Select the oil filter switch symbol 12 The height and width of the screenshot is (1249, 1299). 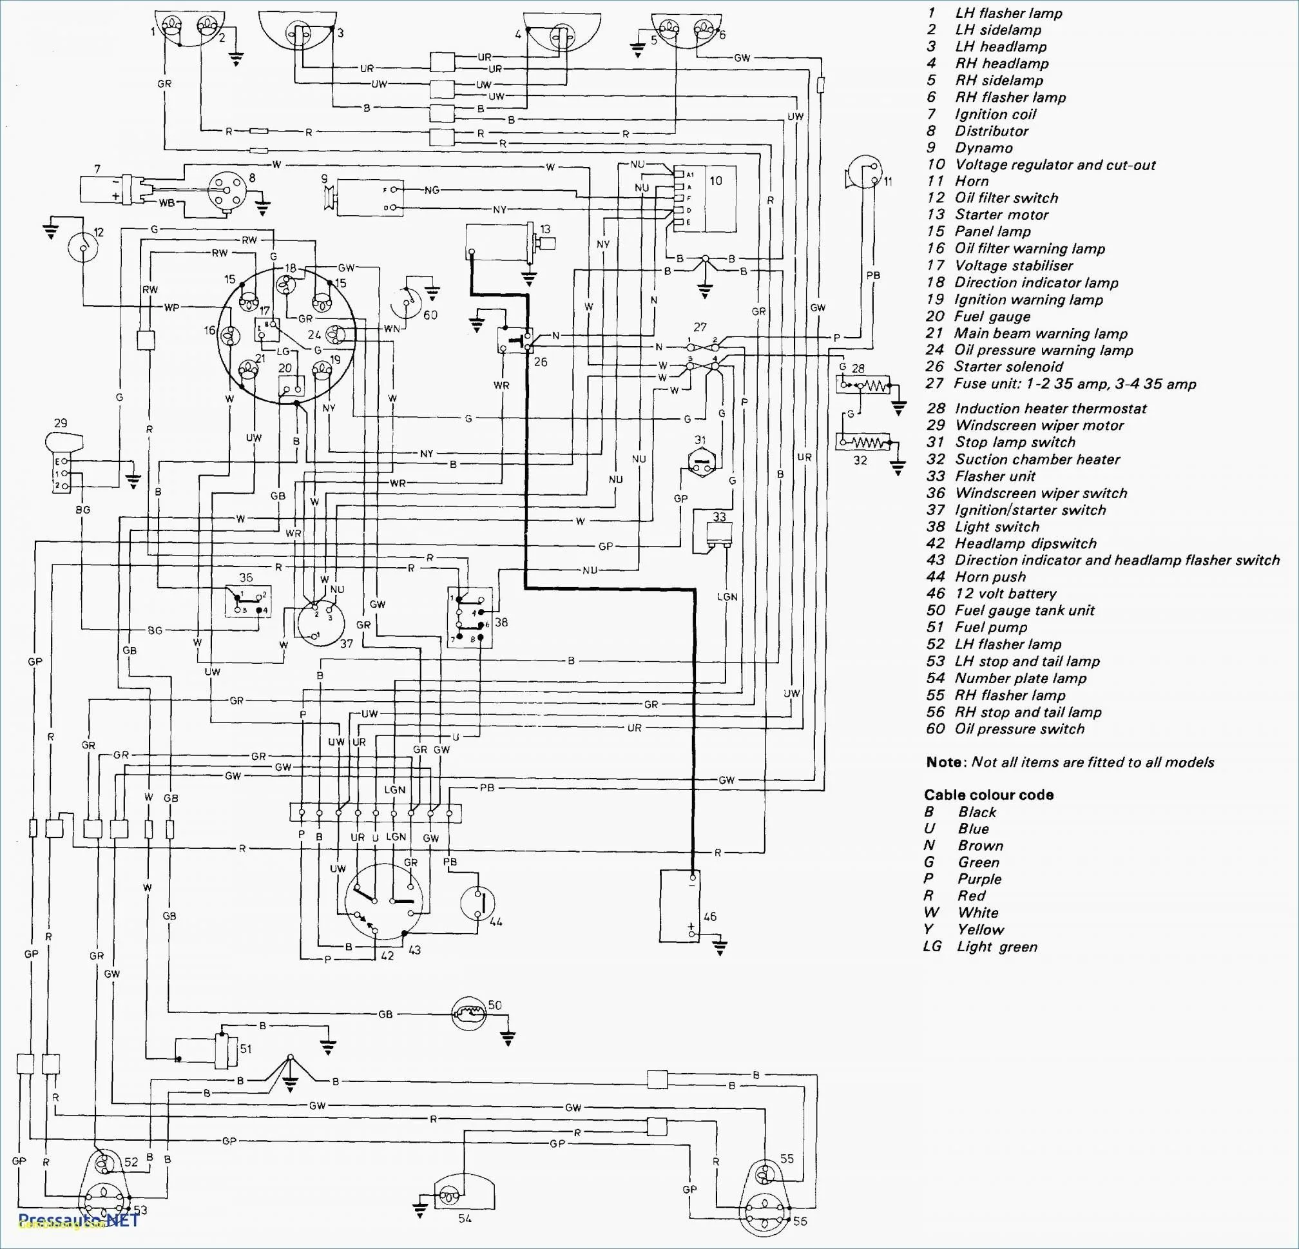click(84, 247)
